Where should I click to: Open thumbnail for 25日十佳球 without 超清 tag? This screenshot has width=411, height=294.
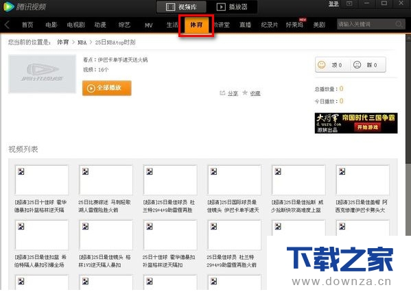pyautogui.click(x=170, y=235)
